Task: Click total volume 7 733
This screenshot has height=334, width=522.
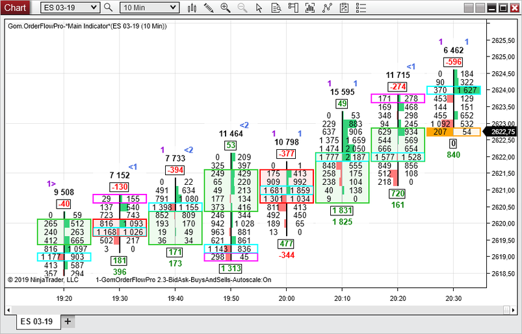Action: (175, 158)
